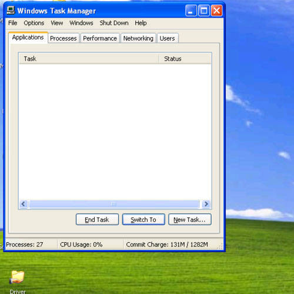The width and height of the screenshot is (294, 294).
Task: Switch to the Processes tab
Action: pos(64,38)
